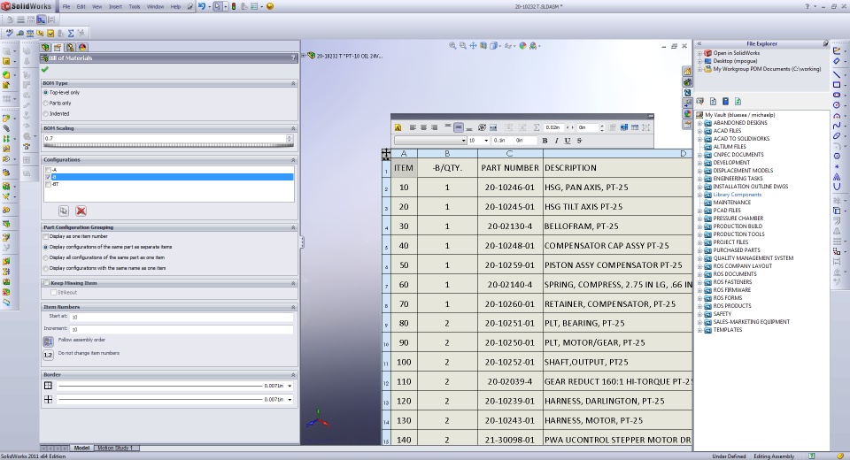Screen dimensions: 850x460
Task: Click the BOM Scaling 0.7 value field
Action: (x=165, y=139)
